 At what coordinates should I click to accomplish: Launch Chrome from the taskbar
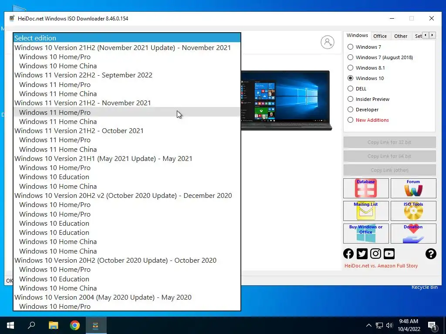[x=75, y=325]
